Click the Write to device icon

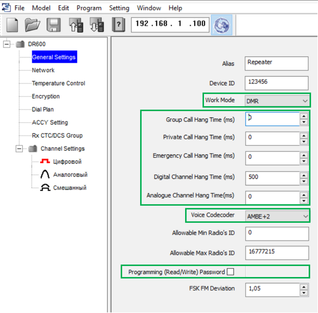tap(97, 25)
